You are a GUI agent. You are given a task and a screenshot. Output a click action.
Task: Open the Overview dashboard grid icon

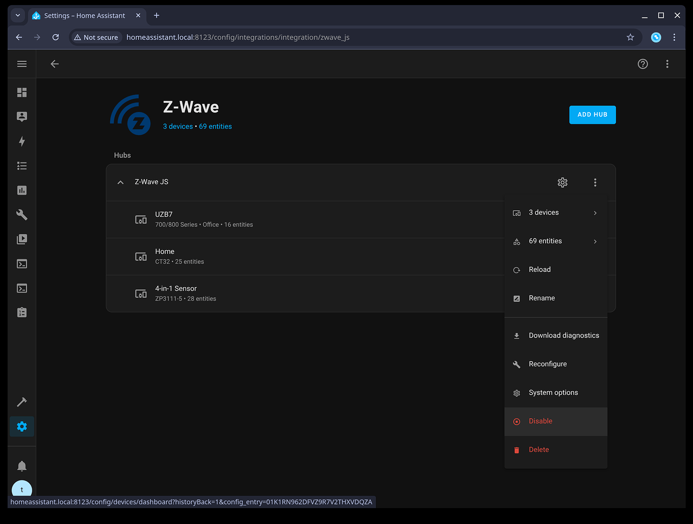pyautogui.click(x=21, y=92)
